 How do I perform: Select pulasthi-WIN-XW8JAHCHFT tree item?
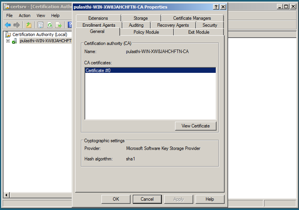(x=46, y=41)
